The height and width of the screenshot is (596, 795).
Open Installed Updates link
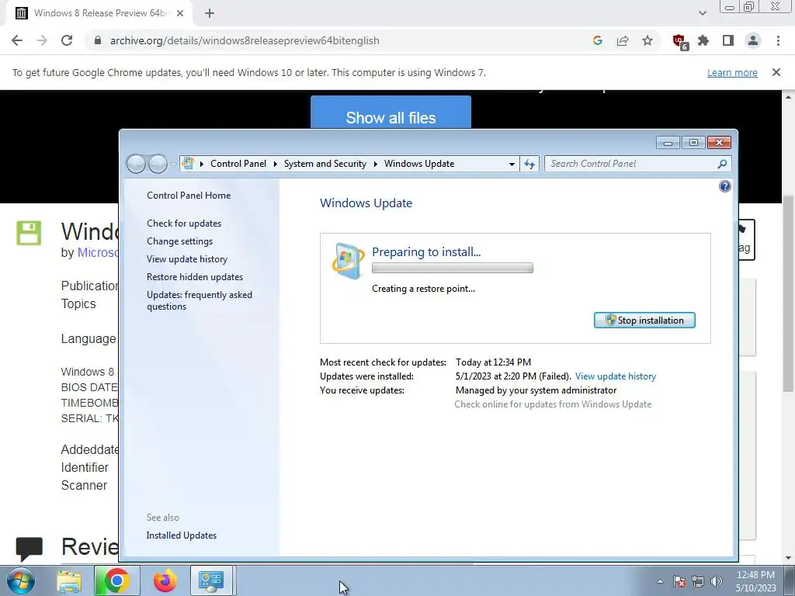tap(182, 535)
